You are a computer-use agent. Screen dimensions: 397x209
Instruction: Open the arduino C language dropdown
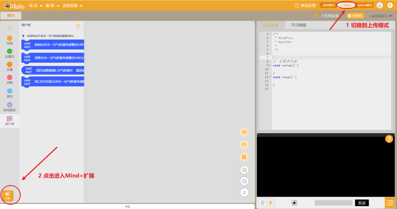point(381,16)
